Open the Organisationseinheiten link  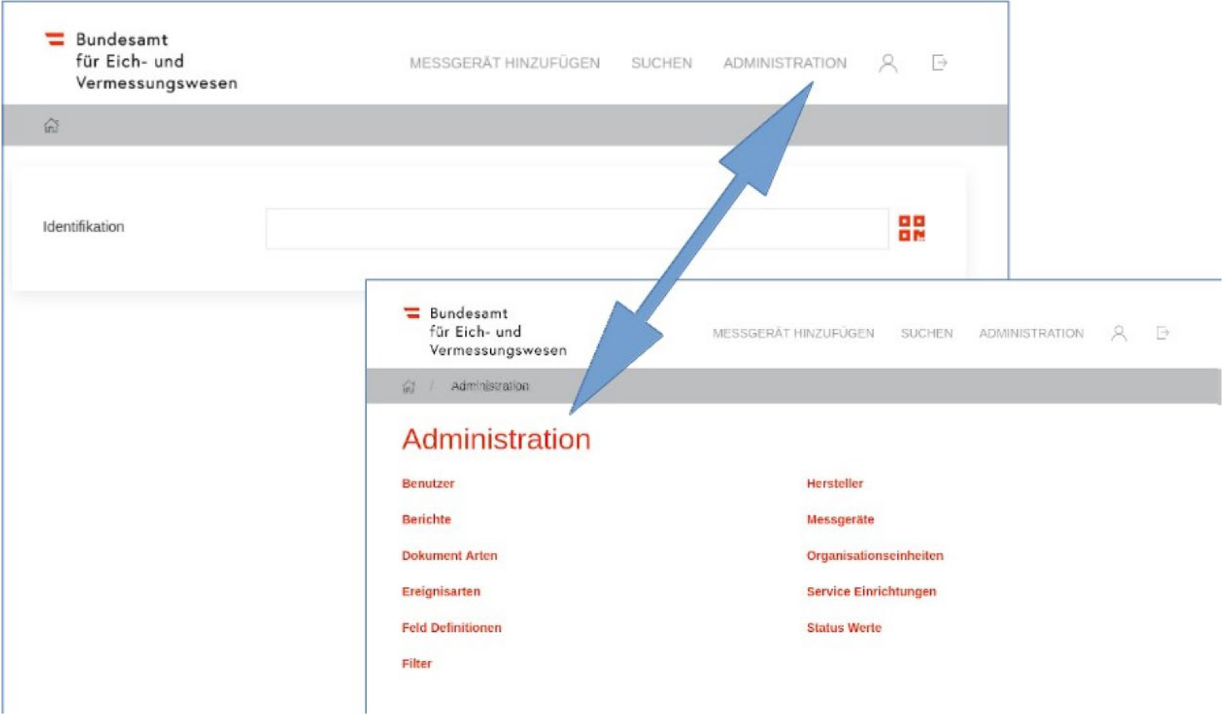point(875,555)
